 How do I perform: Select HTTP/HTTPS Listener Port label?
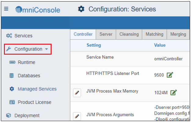point(113,73)
